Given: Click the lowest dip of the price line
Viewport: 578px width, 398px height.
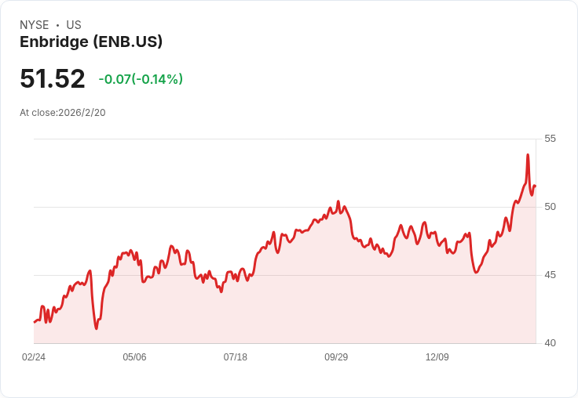Looking at the screenshot, I should 97,328.
